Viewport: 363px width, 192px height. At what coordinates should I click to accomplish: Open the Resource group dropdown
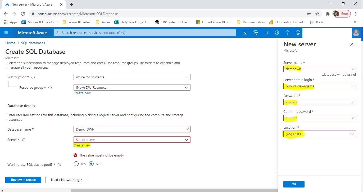pos(132,87)
